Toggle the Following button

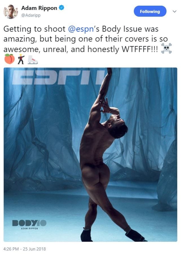tap(150, 11)
